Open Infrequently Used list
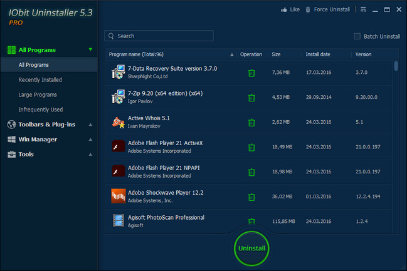Screen dimensions: 407x271 [x=41, y=110]
